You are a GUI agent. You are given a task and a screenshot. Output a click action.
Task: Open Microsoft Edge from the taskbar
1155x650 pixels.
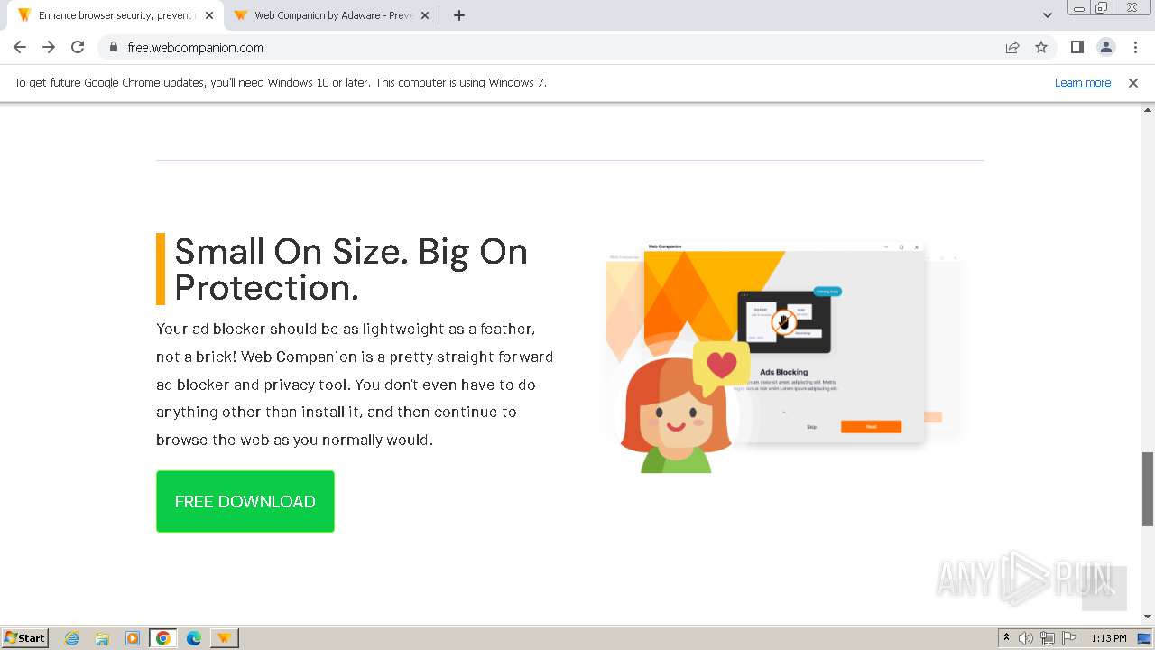click(x=194, y=638)
